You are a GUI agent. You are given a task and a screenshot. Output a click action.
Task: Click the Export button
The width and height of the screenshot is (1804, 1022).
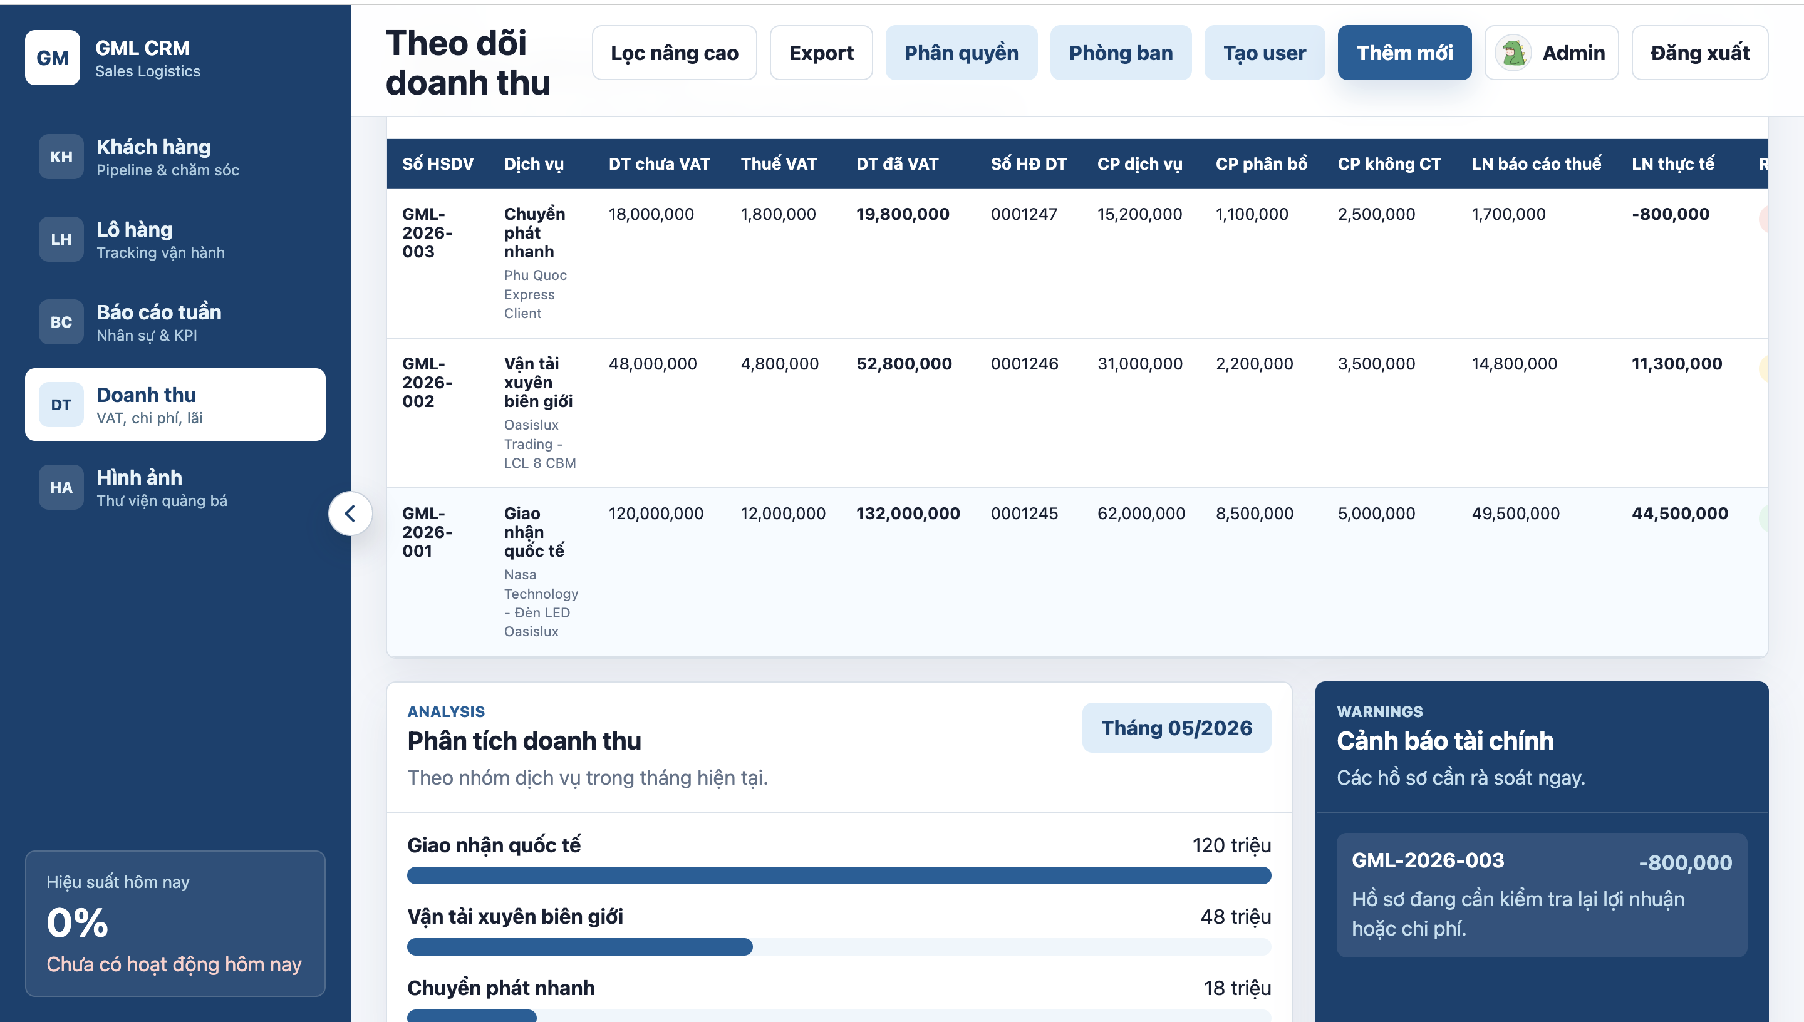[x=821, y=53]
